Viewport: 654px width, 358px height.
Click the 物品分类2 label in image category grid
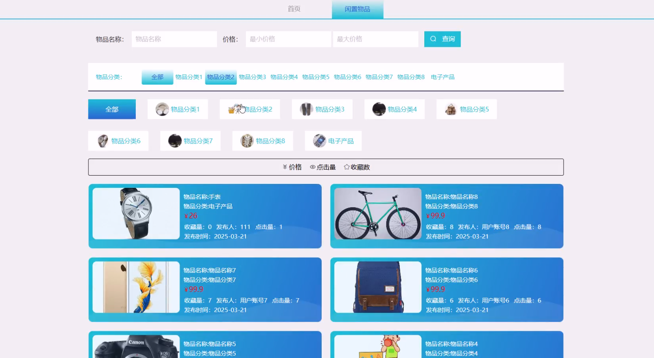click(258, 109)
